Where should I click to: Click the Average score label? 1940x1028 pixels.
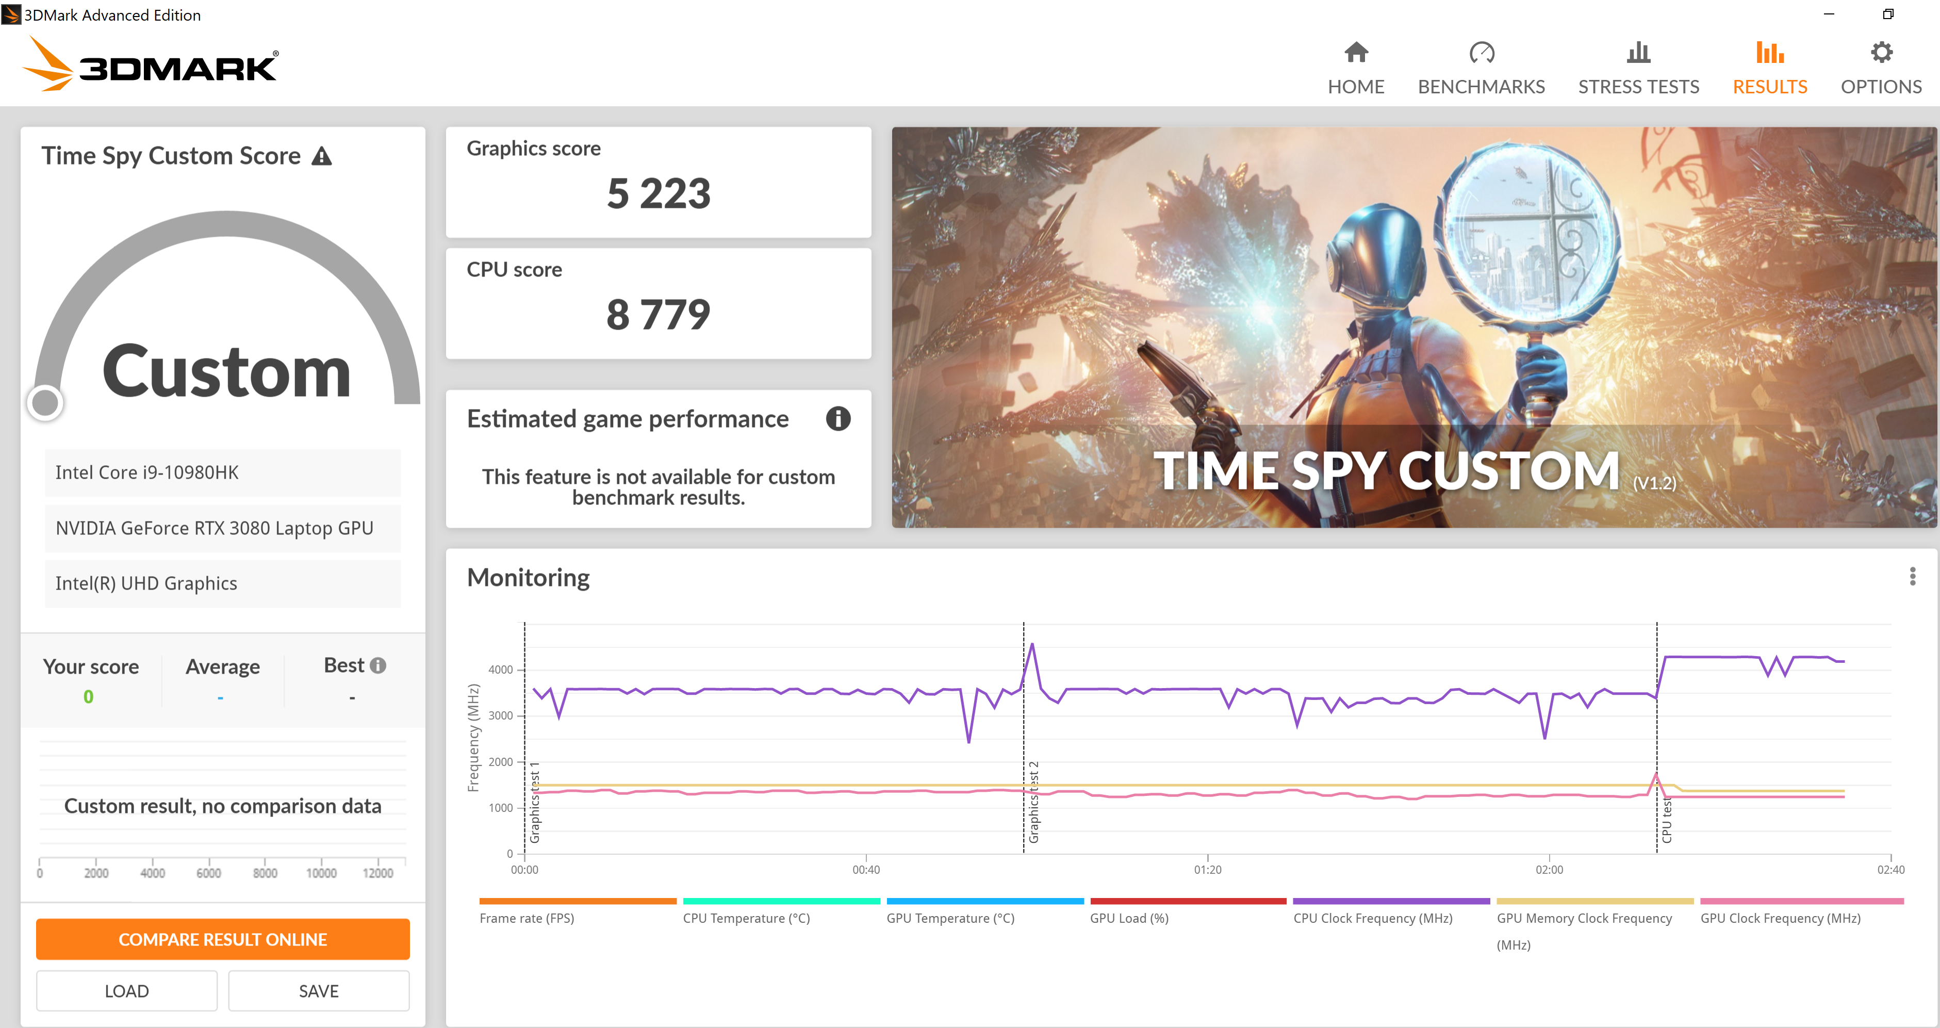(223, 666)
